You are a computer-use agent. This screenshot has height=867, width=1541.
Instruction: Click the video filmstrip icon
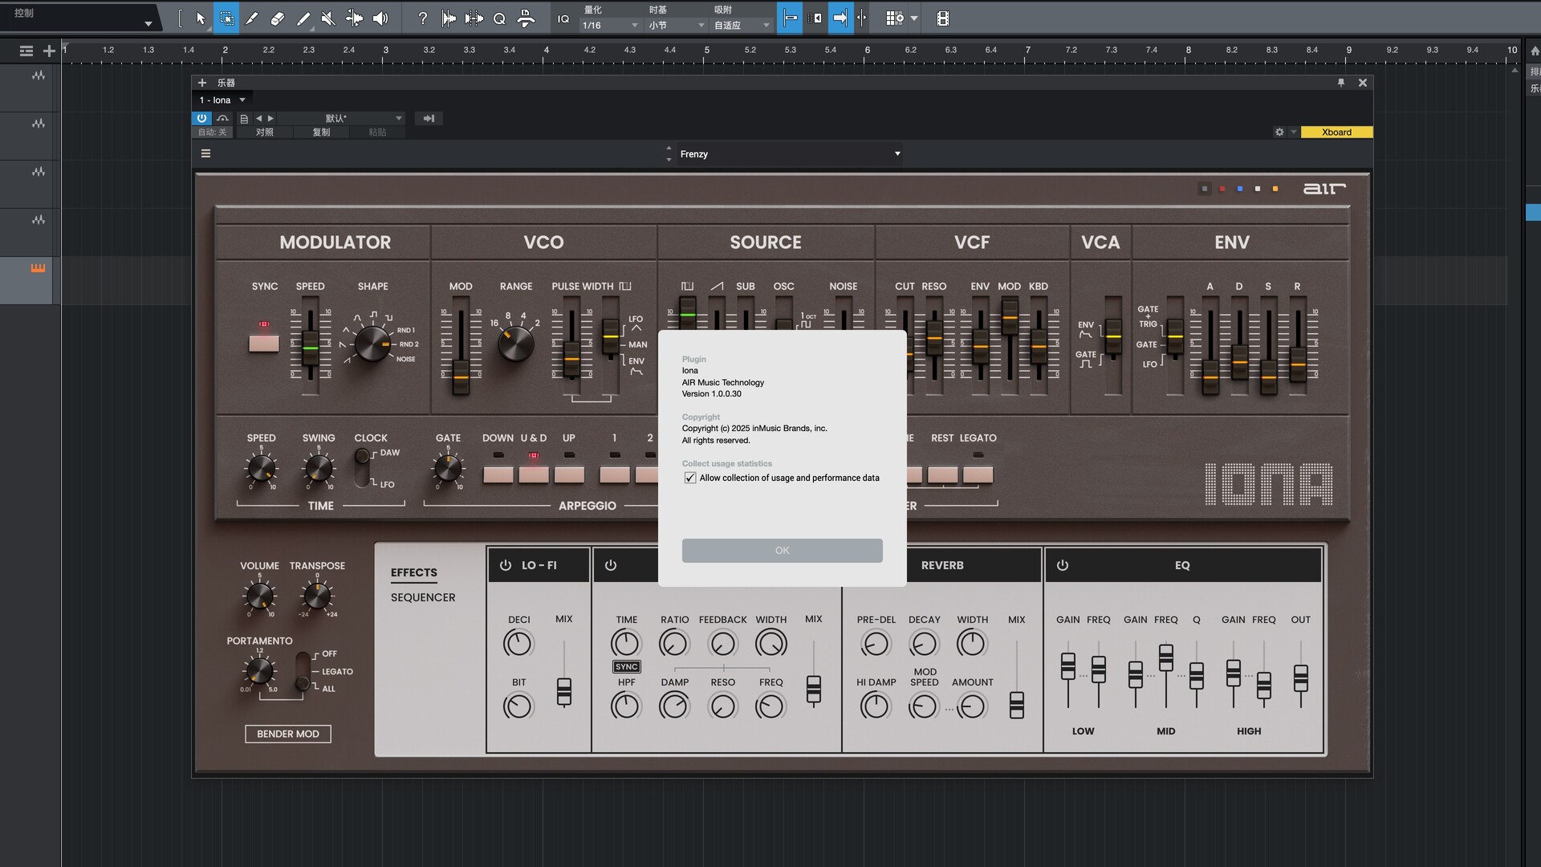coord(943,18)
